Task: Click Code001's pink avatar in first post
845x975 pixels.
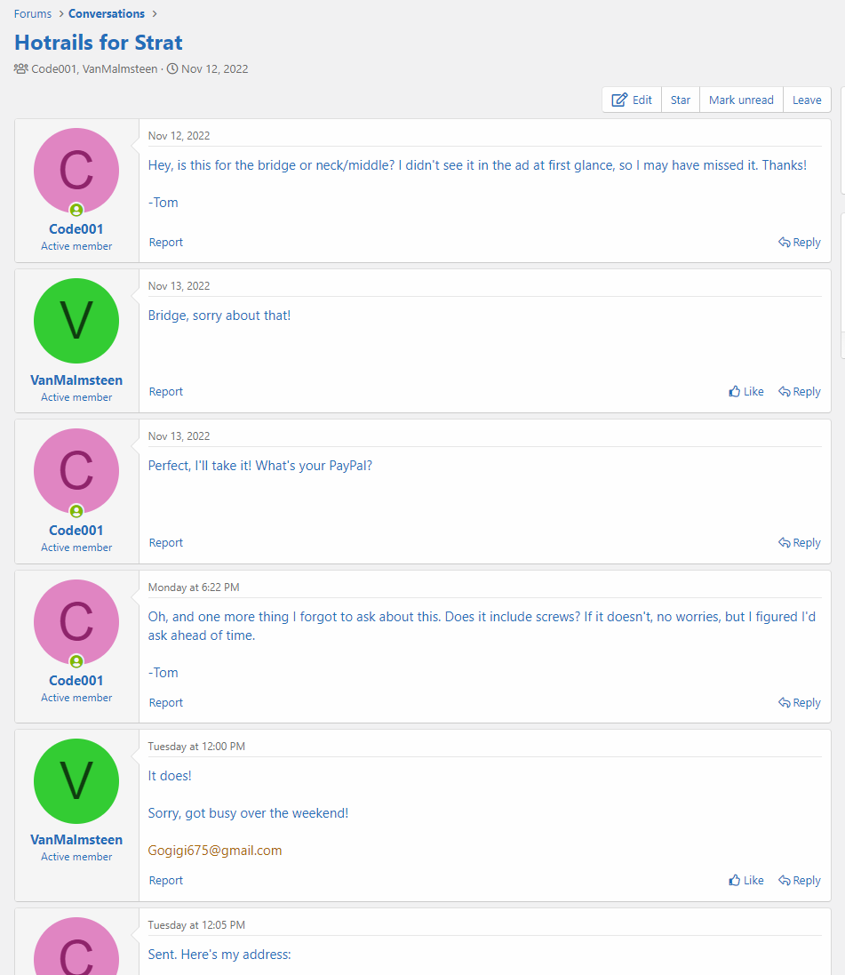Action: pos(76,171)
